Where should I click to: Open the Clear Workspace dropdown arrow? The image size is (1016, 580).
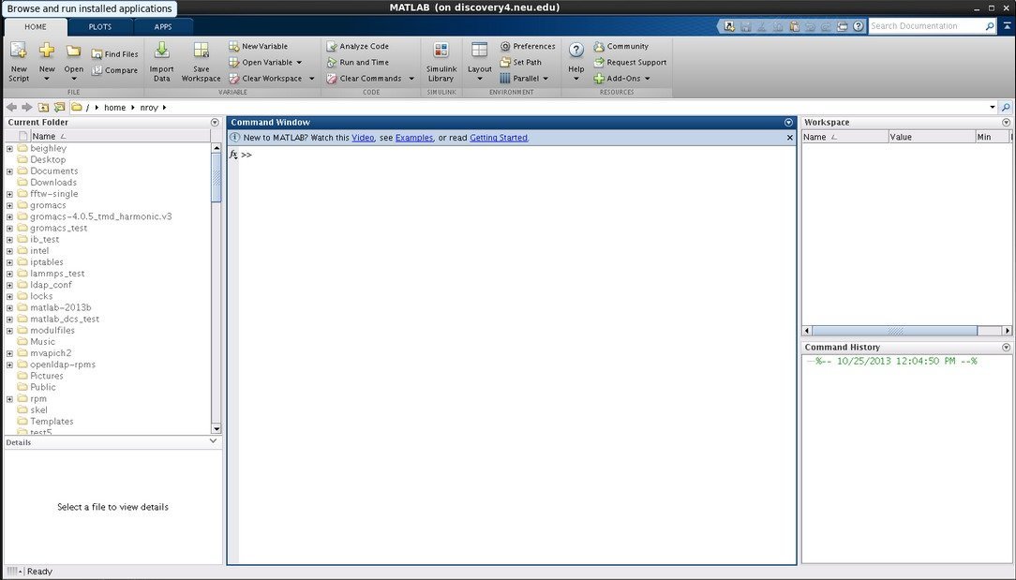[312, 79]
